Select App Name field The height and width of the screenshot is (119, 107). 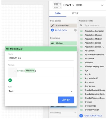click(89, 82)
